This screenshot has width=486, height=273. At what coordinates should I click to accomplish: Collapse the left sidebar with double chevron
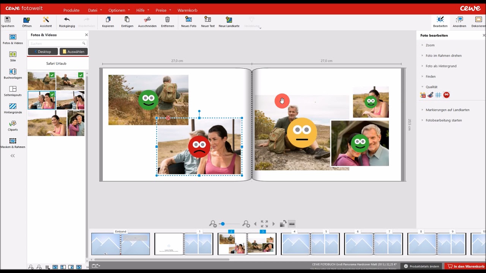click(x=13, y=156)
